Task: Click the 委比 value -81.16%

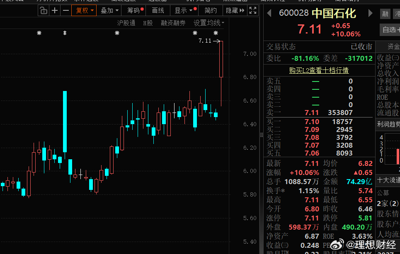Action: point(305,59)
